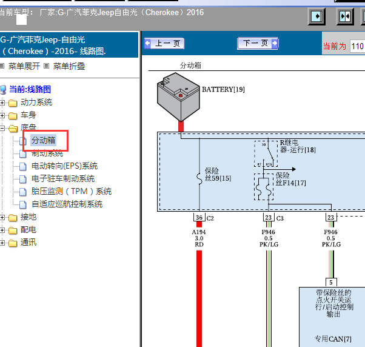Open the 分动箱 wiring diagram entry
This screenshot has width=365, height=347.
43,140
